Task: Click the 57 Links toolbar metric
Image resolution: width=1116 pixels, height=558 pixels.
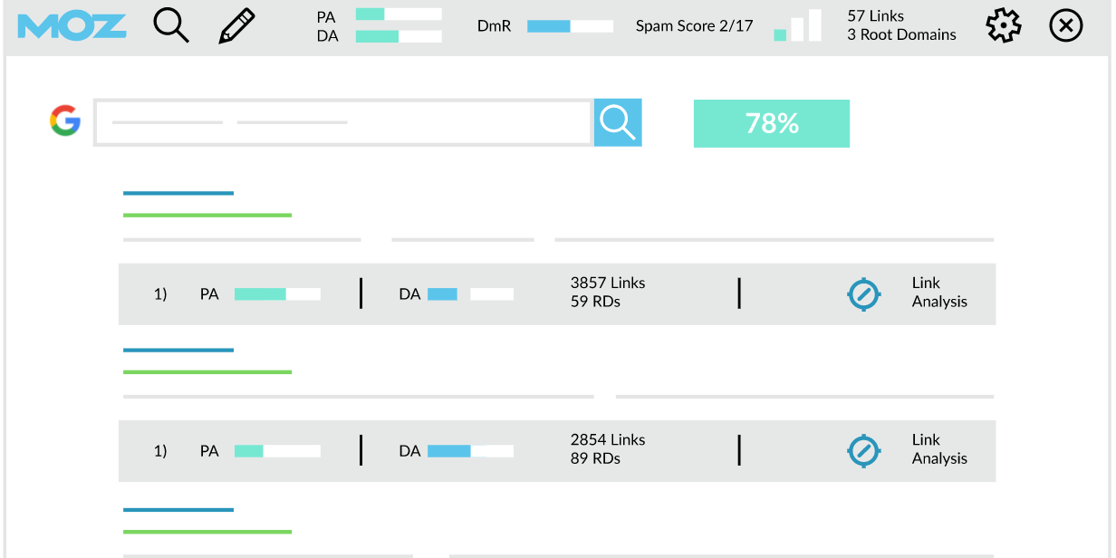Action: pos(875,16)
